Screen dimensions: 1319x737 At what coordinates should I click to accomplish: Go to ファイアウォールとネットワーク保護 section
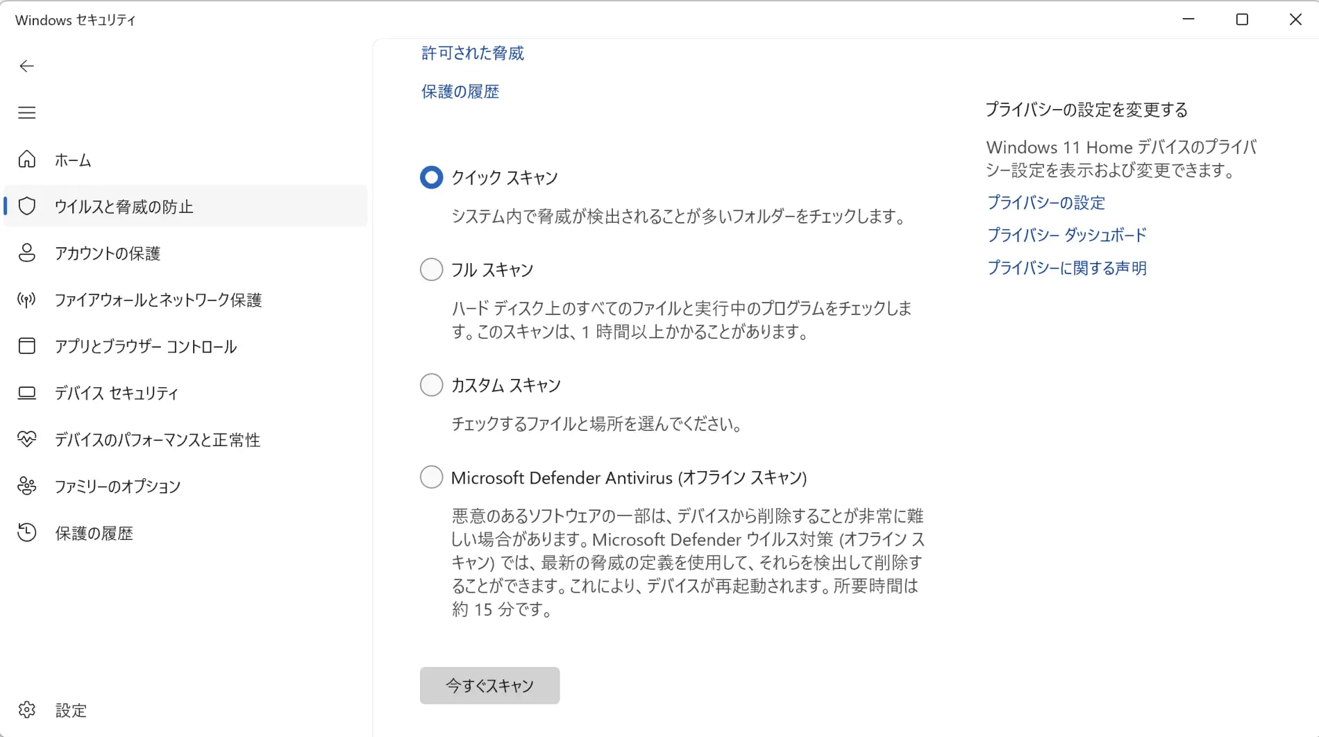click(185, 300)
